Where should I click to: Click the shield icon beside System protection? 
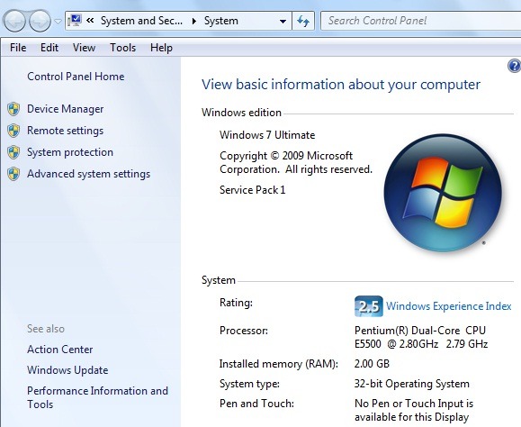pyautogui.click(x=13, y=152)
